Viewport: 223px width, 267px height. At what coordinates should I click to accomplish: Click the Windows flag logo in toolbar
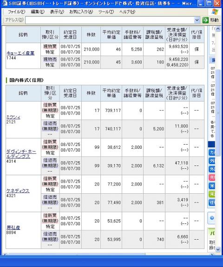215,12
